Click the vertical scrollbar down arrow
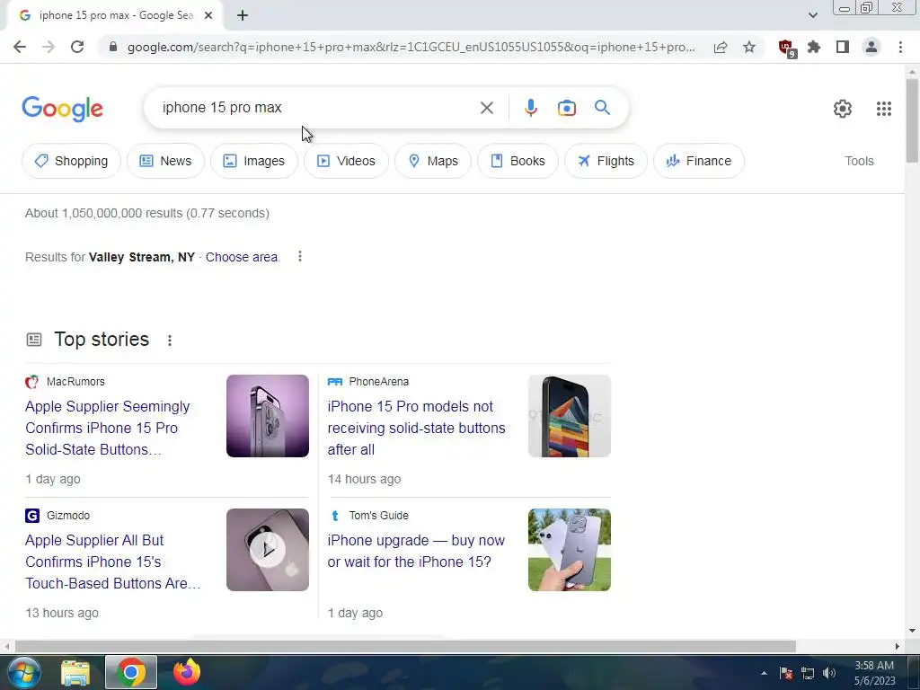This screenshot has width=920, height=690. [x=912, y=631]
